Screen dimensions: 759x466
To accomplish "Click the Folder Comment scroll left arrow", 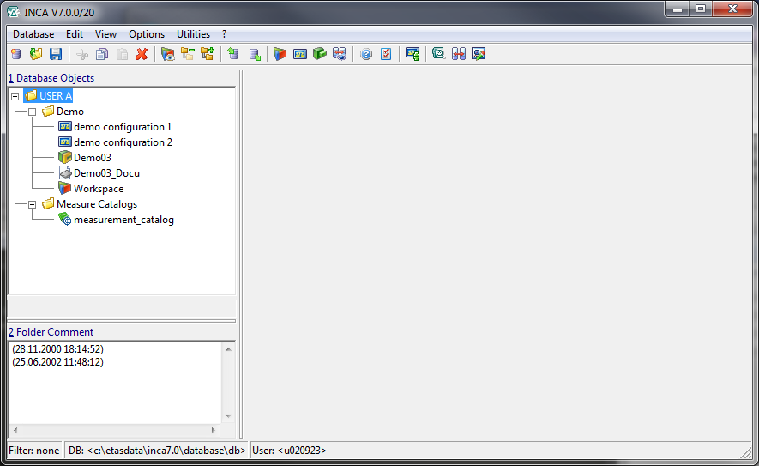I will click(15, 430).
